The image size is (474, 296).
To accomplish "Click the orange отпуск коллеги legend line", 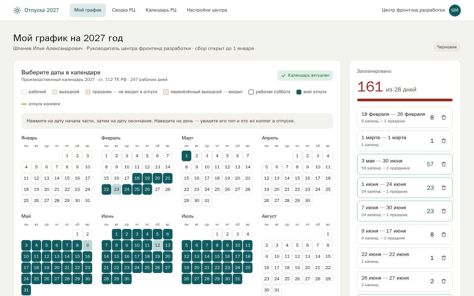I will tap(24, 104).
